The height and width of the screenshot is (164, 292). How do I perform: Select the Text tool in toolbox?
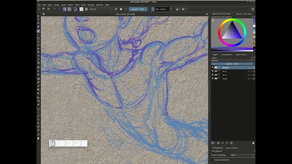click(38, 20)
